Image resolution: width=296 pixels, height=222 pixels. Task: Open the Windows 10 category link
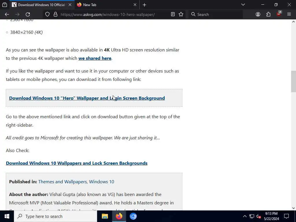[x=101, y=182]
